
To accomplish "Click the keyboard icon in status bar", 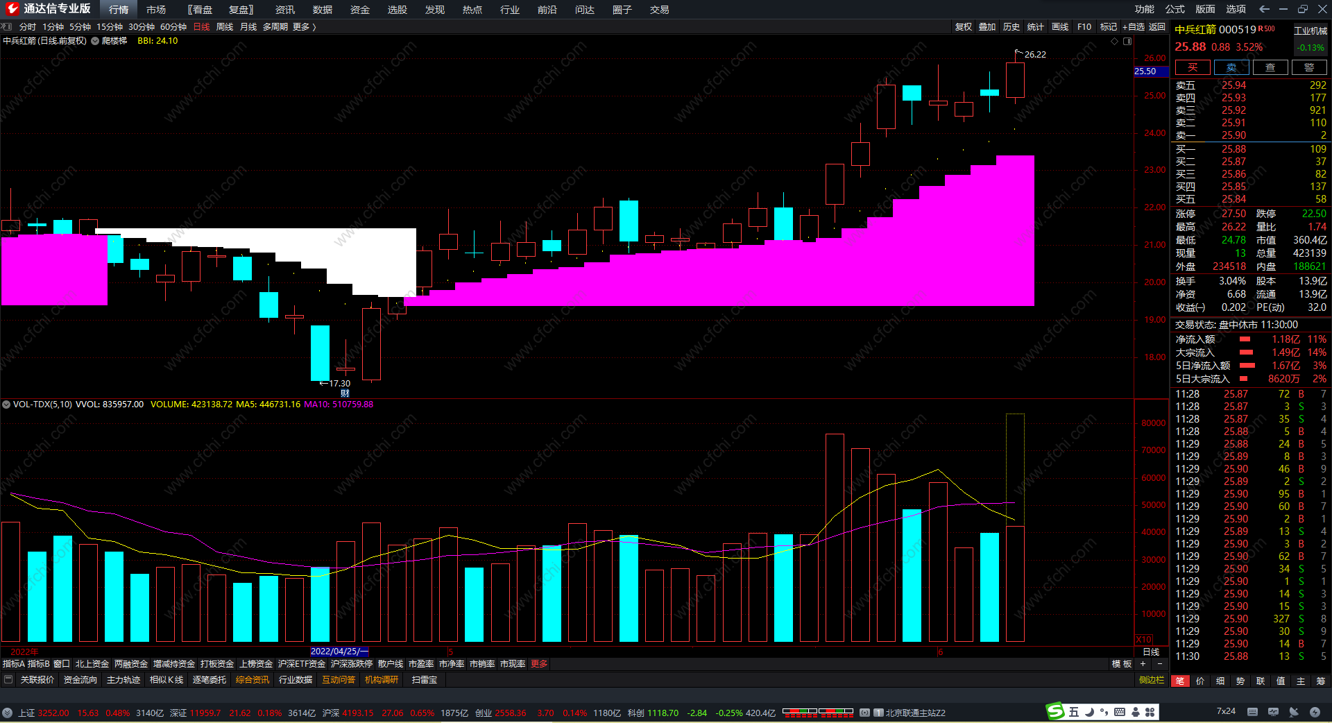I will click(x=1252, y=712).
